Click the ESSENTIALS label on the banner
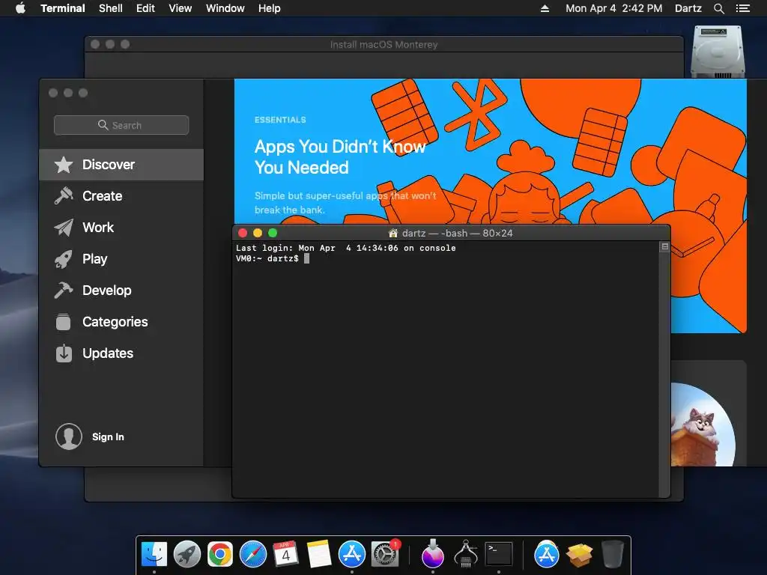The image size is (767, 575). point(280,120)
